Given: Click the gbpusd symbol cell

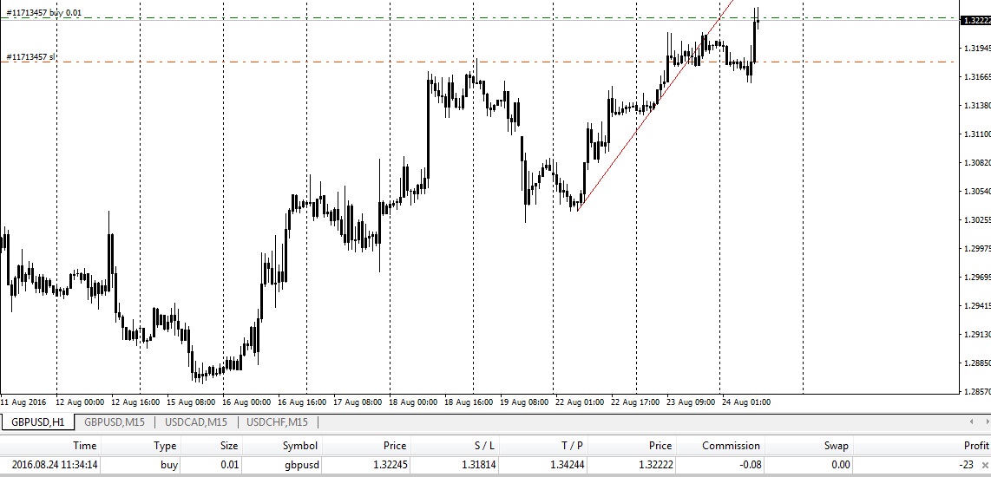Looking at the screenshot, I should 301,465.
